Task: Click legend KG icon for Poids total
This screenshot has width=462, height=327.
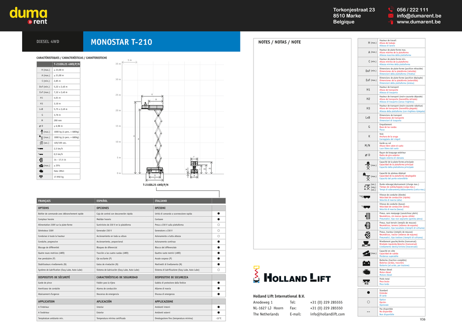Action: (x=366, y=282)
